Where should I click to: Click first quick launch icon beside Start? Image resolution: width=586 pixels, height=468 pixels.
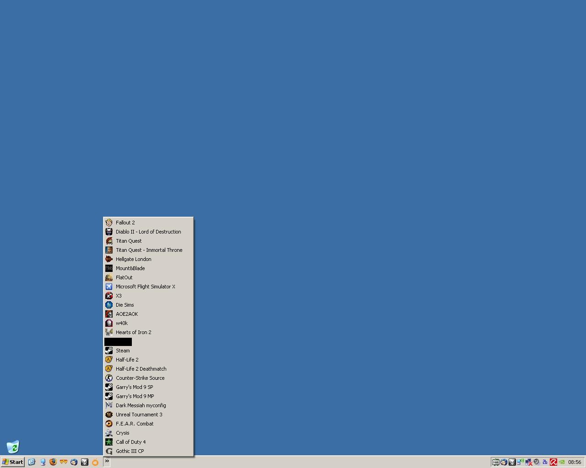click(32, 462)
